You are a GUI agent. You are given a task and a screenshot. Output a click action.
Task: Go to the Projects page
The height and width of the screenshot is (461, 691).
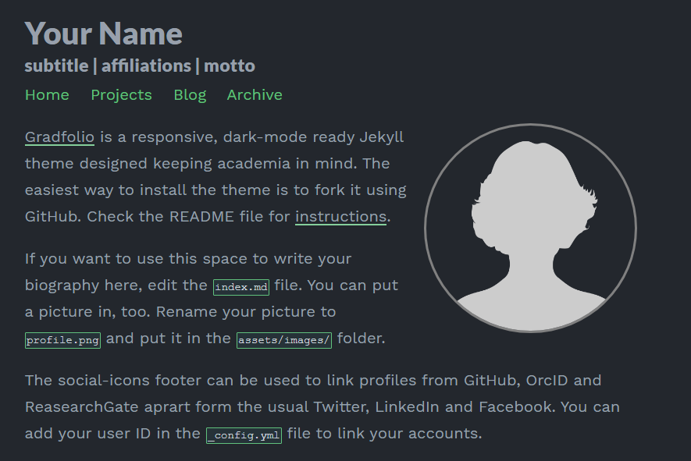[121, 95]
